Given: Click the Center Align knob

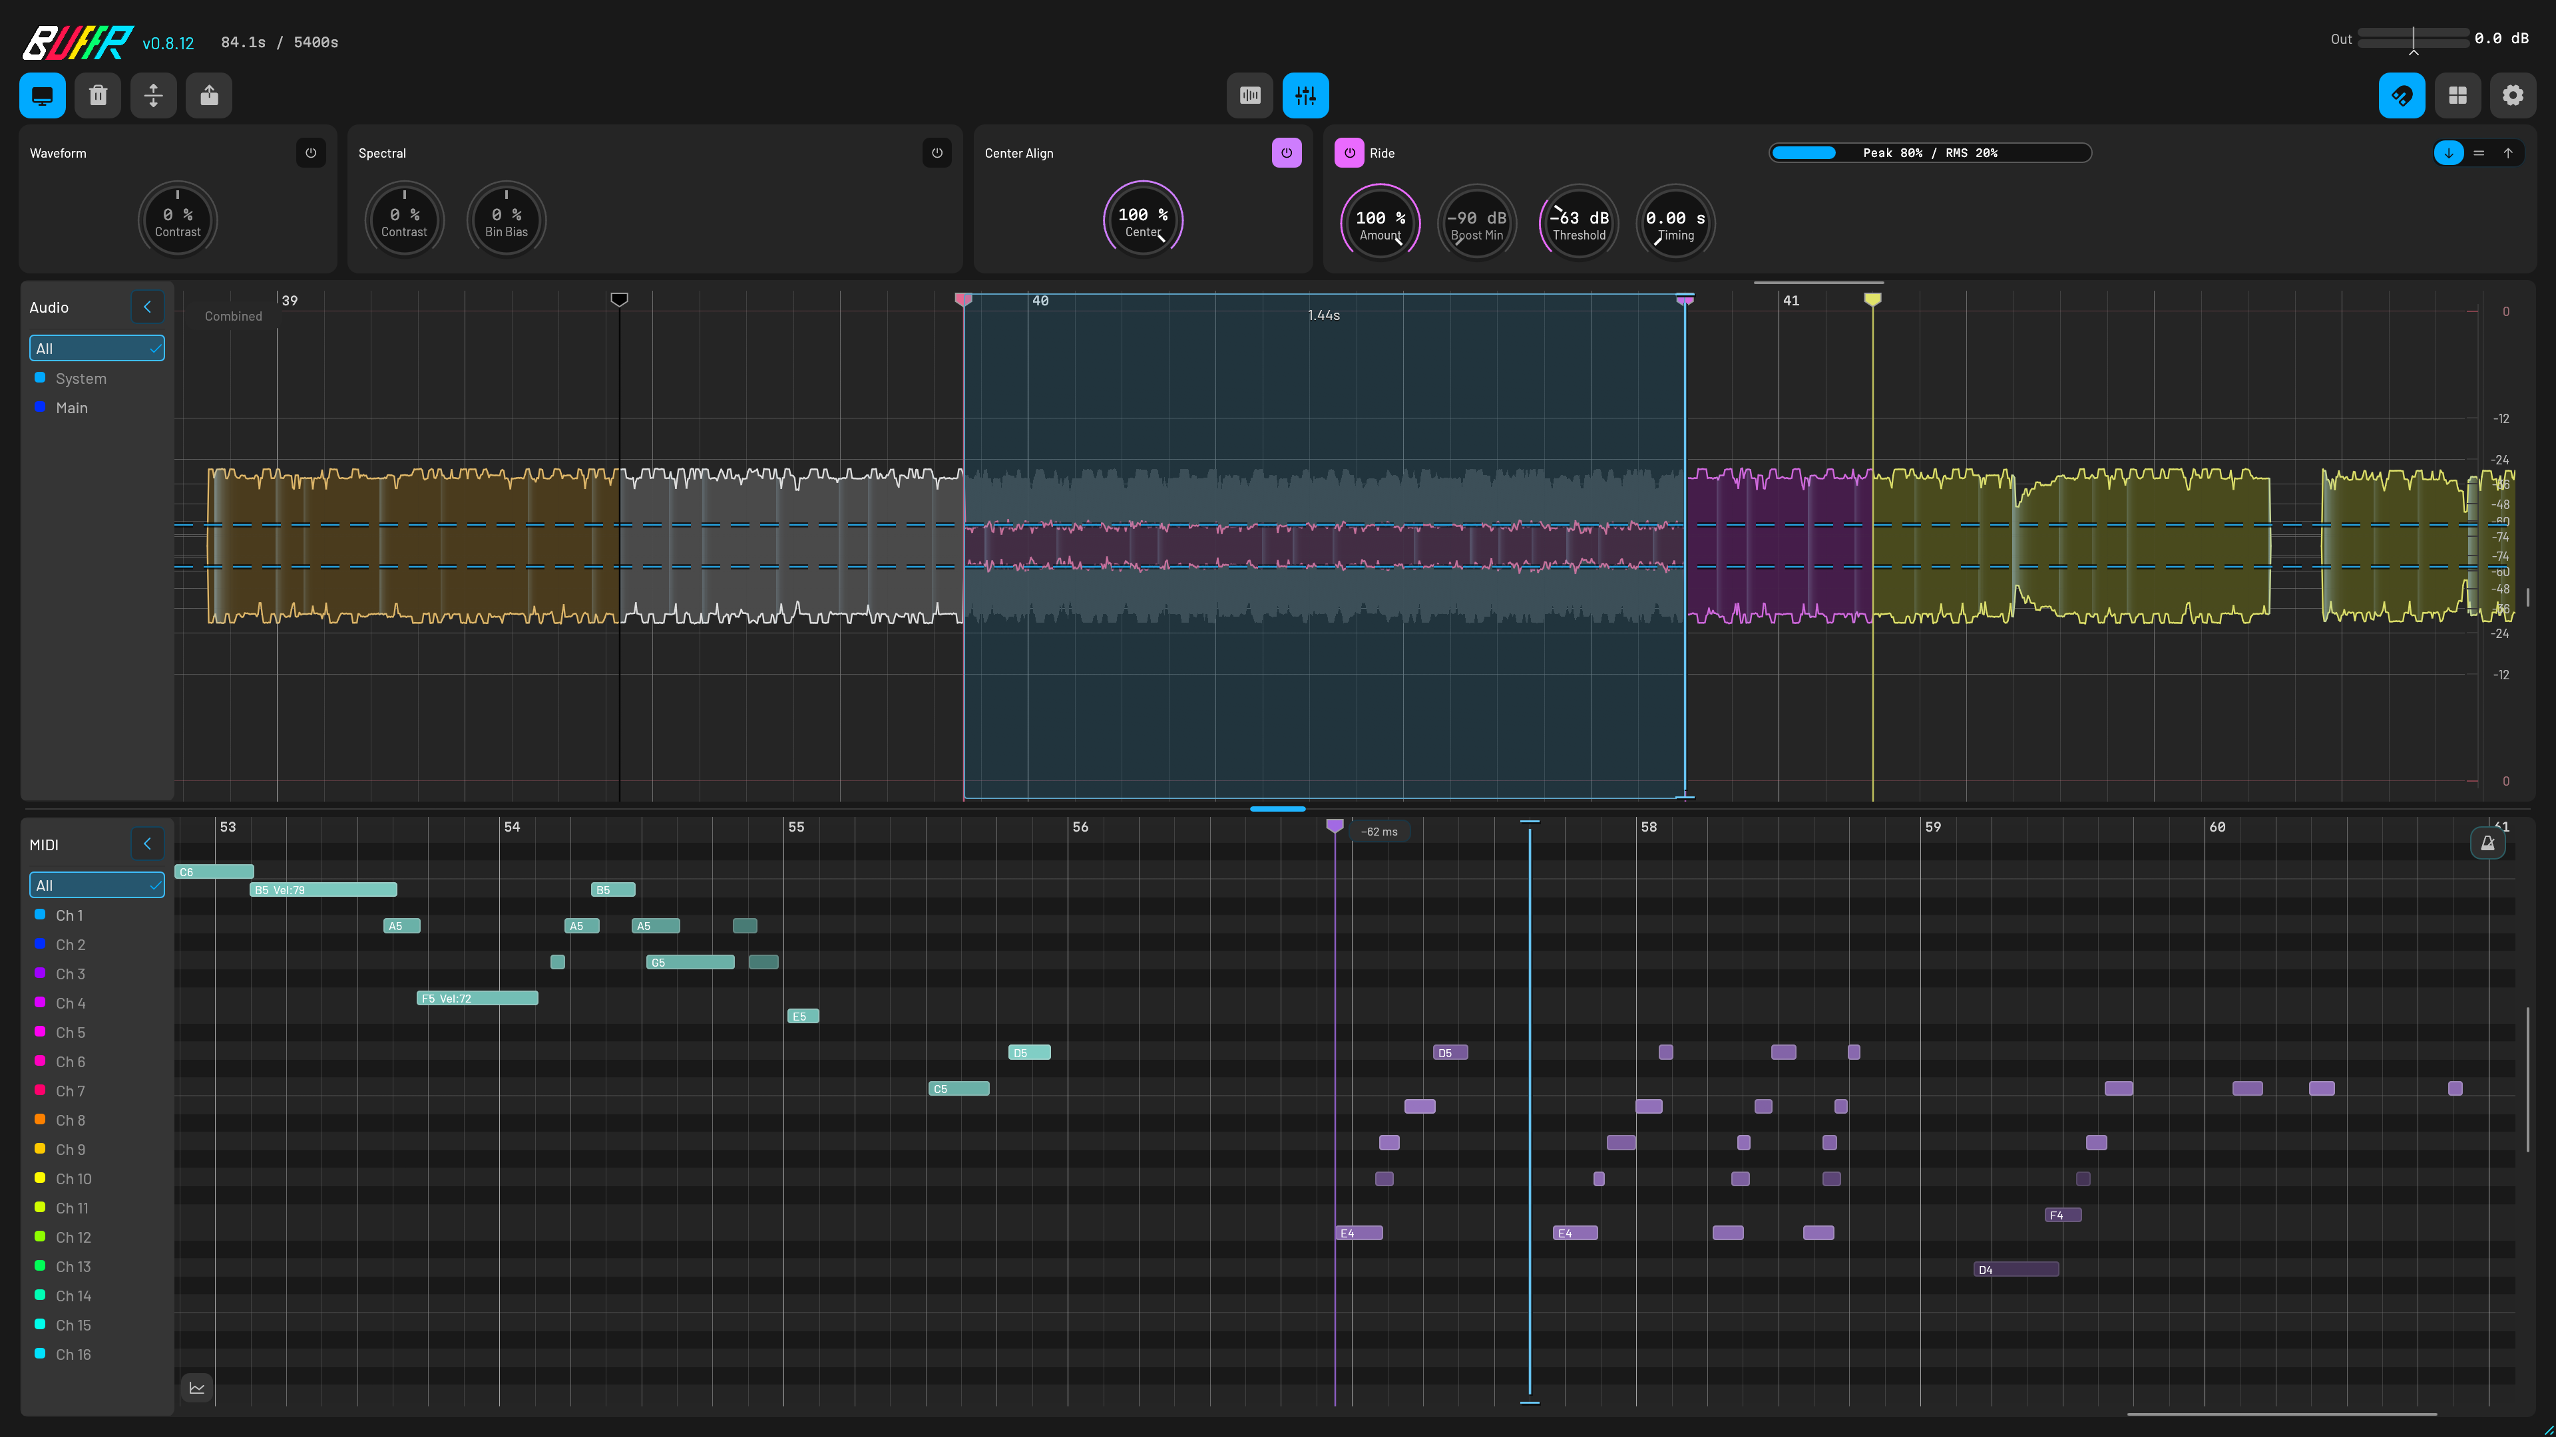Looking at the screenshot, I should point(1143,218).
